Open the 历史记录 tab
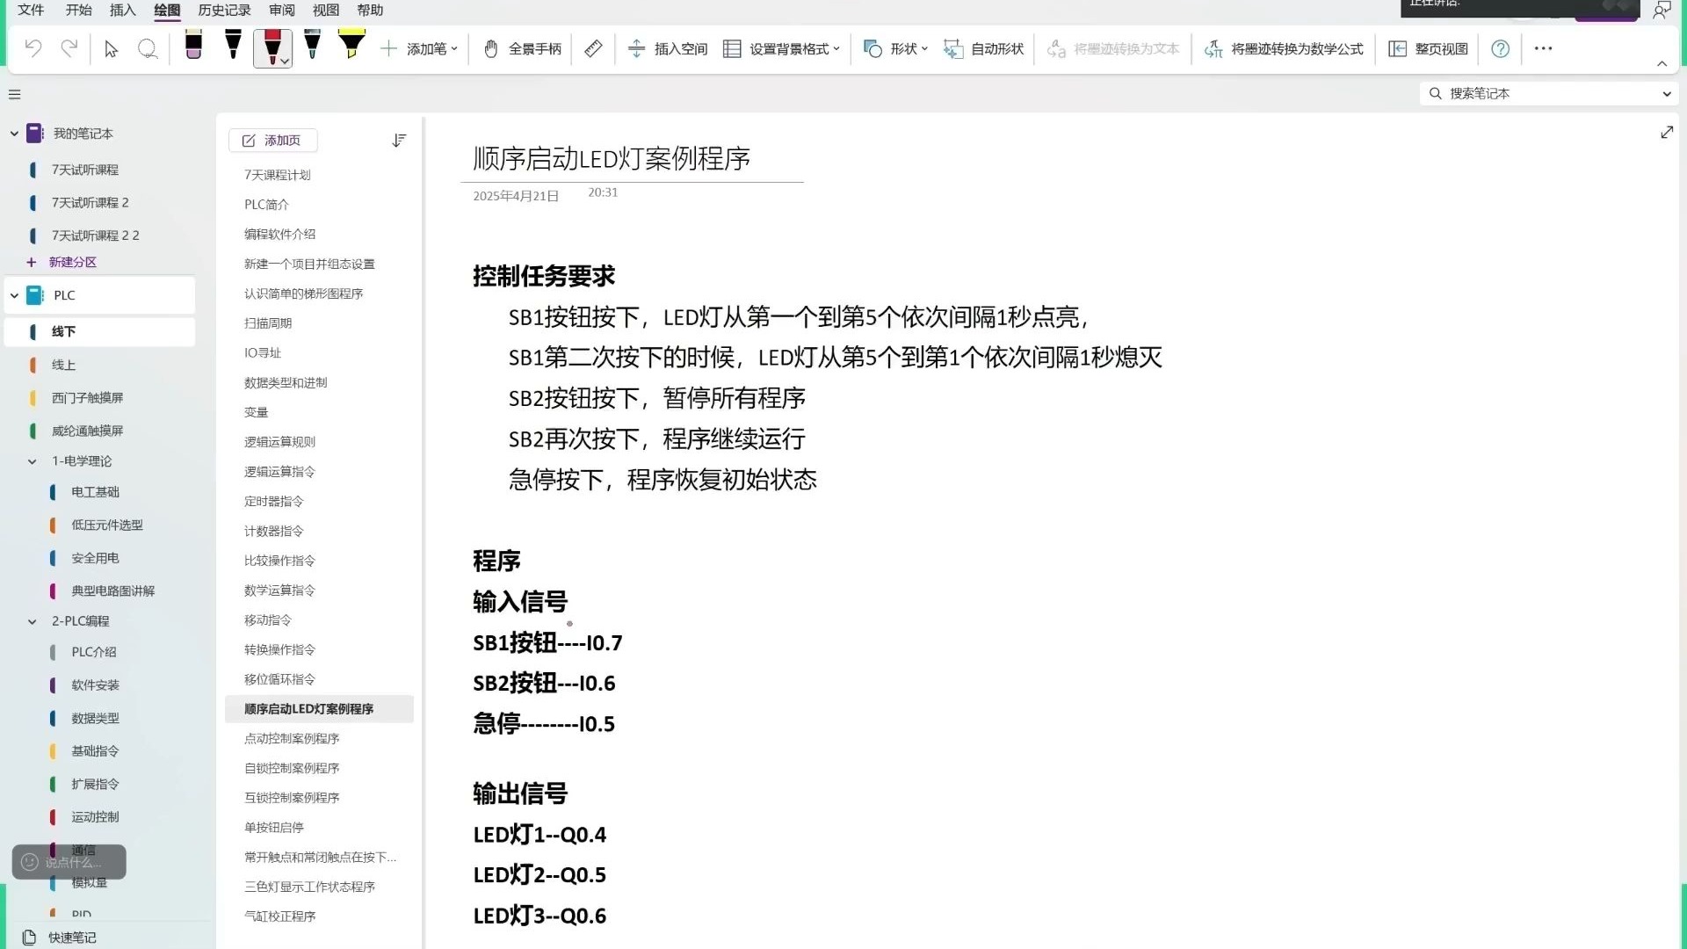The height and width of the screenshot is (949, 1687). click(224, 11)
